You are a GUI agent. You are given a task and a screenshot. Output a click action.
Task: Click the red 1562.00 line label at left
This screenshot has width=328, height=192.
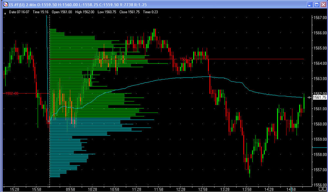pyautogui.click(x=12, y=94)
